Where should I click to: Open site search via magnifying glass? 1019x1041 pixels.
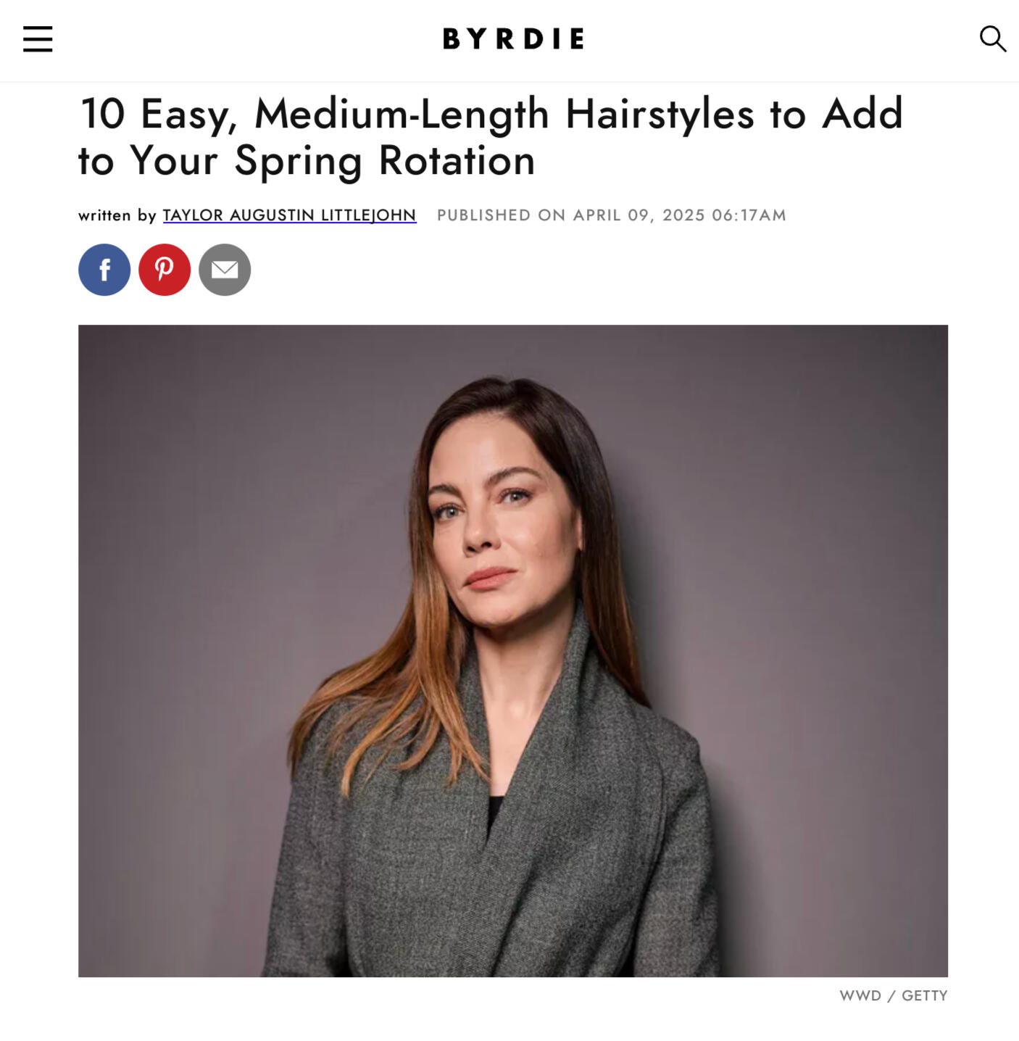pos(992,39)
